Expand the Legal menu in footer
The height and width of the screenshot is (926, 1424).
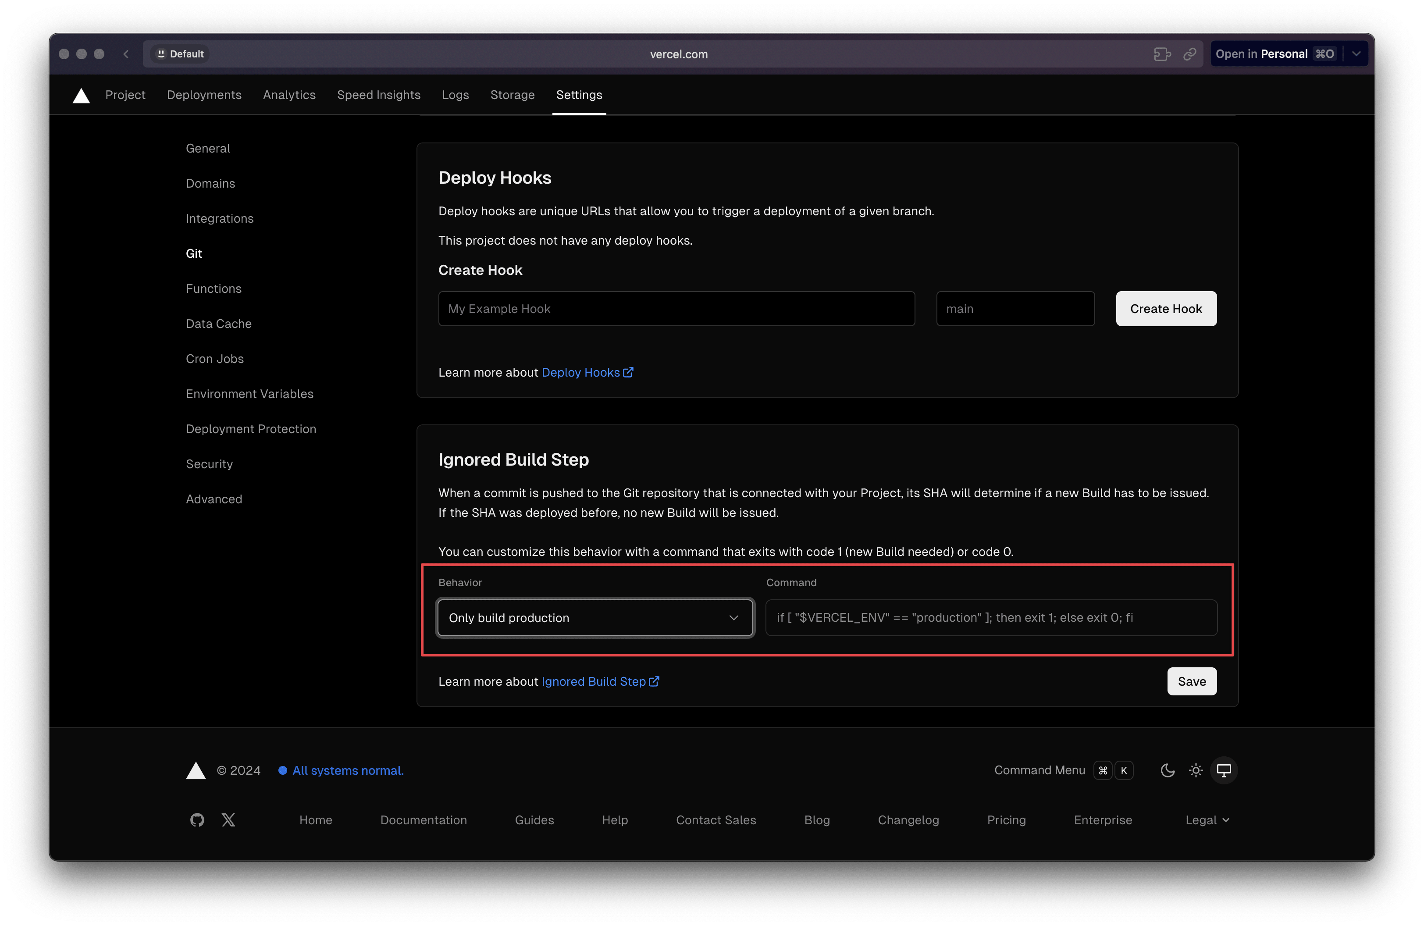pyautogui.click(x=1207, y=819)
